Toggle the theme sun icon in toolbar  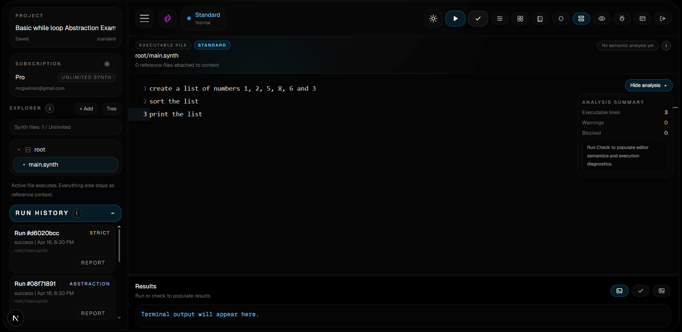click(433, 18)
